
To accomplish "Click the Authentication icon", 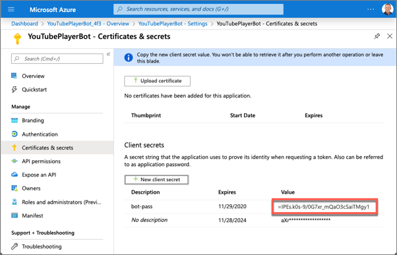I will coord(15,134).
